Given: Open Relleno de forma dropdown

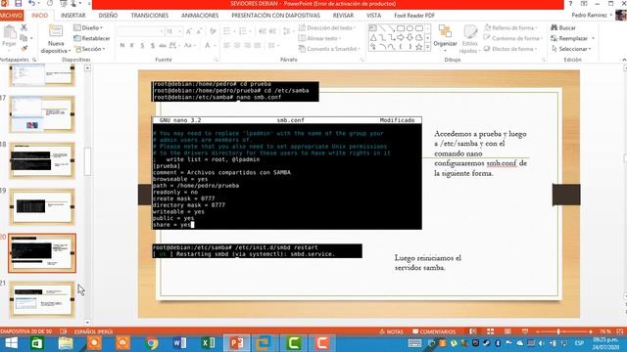Looking at the screenshot, I should tap(510, 28).
